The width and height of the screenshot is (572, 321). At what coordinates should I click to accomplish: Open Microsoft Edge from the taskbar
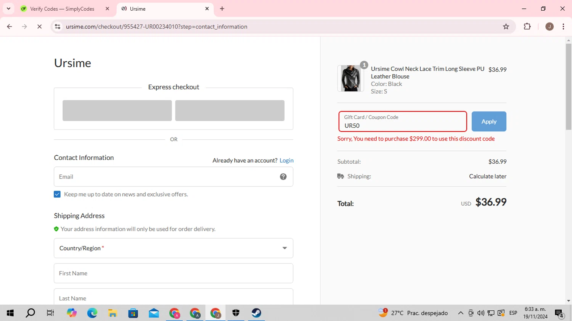92,313
